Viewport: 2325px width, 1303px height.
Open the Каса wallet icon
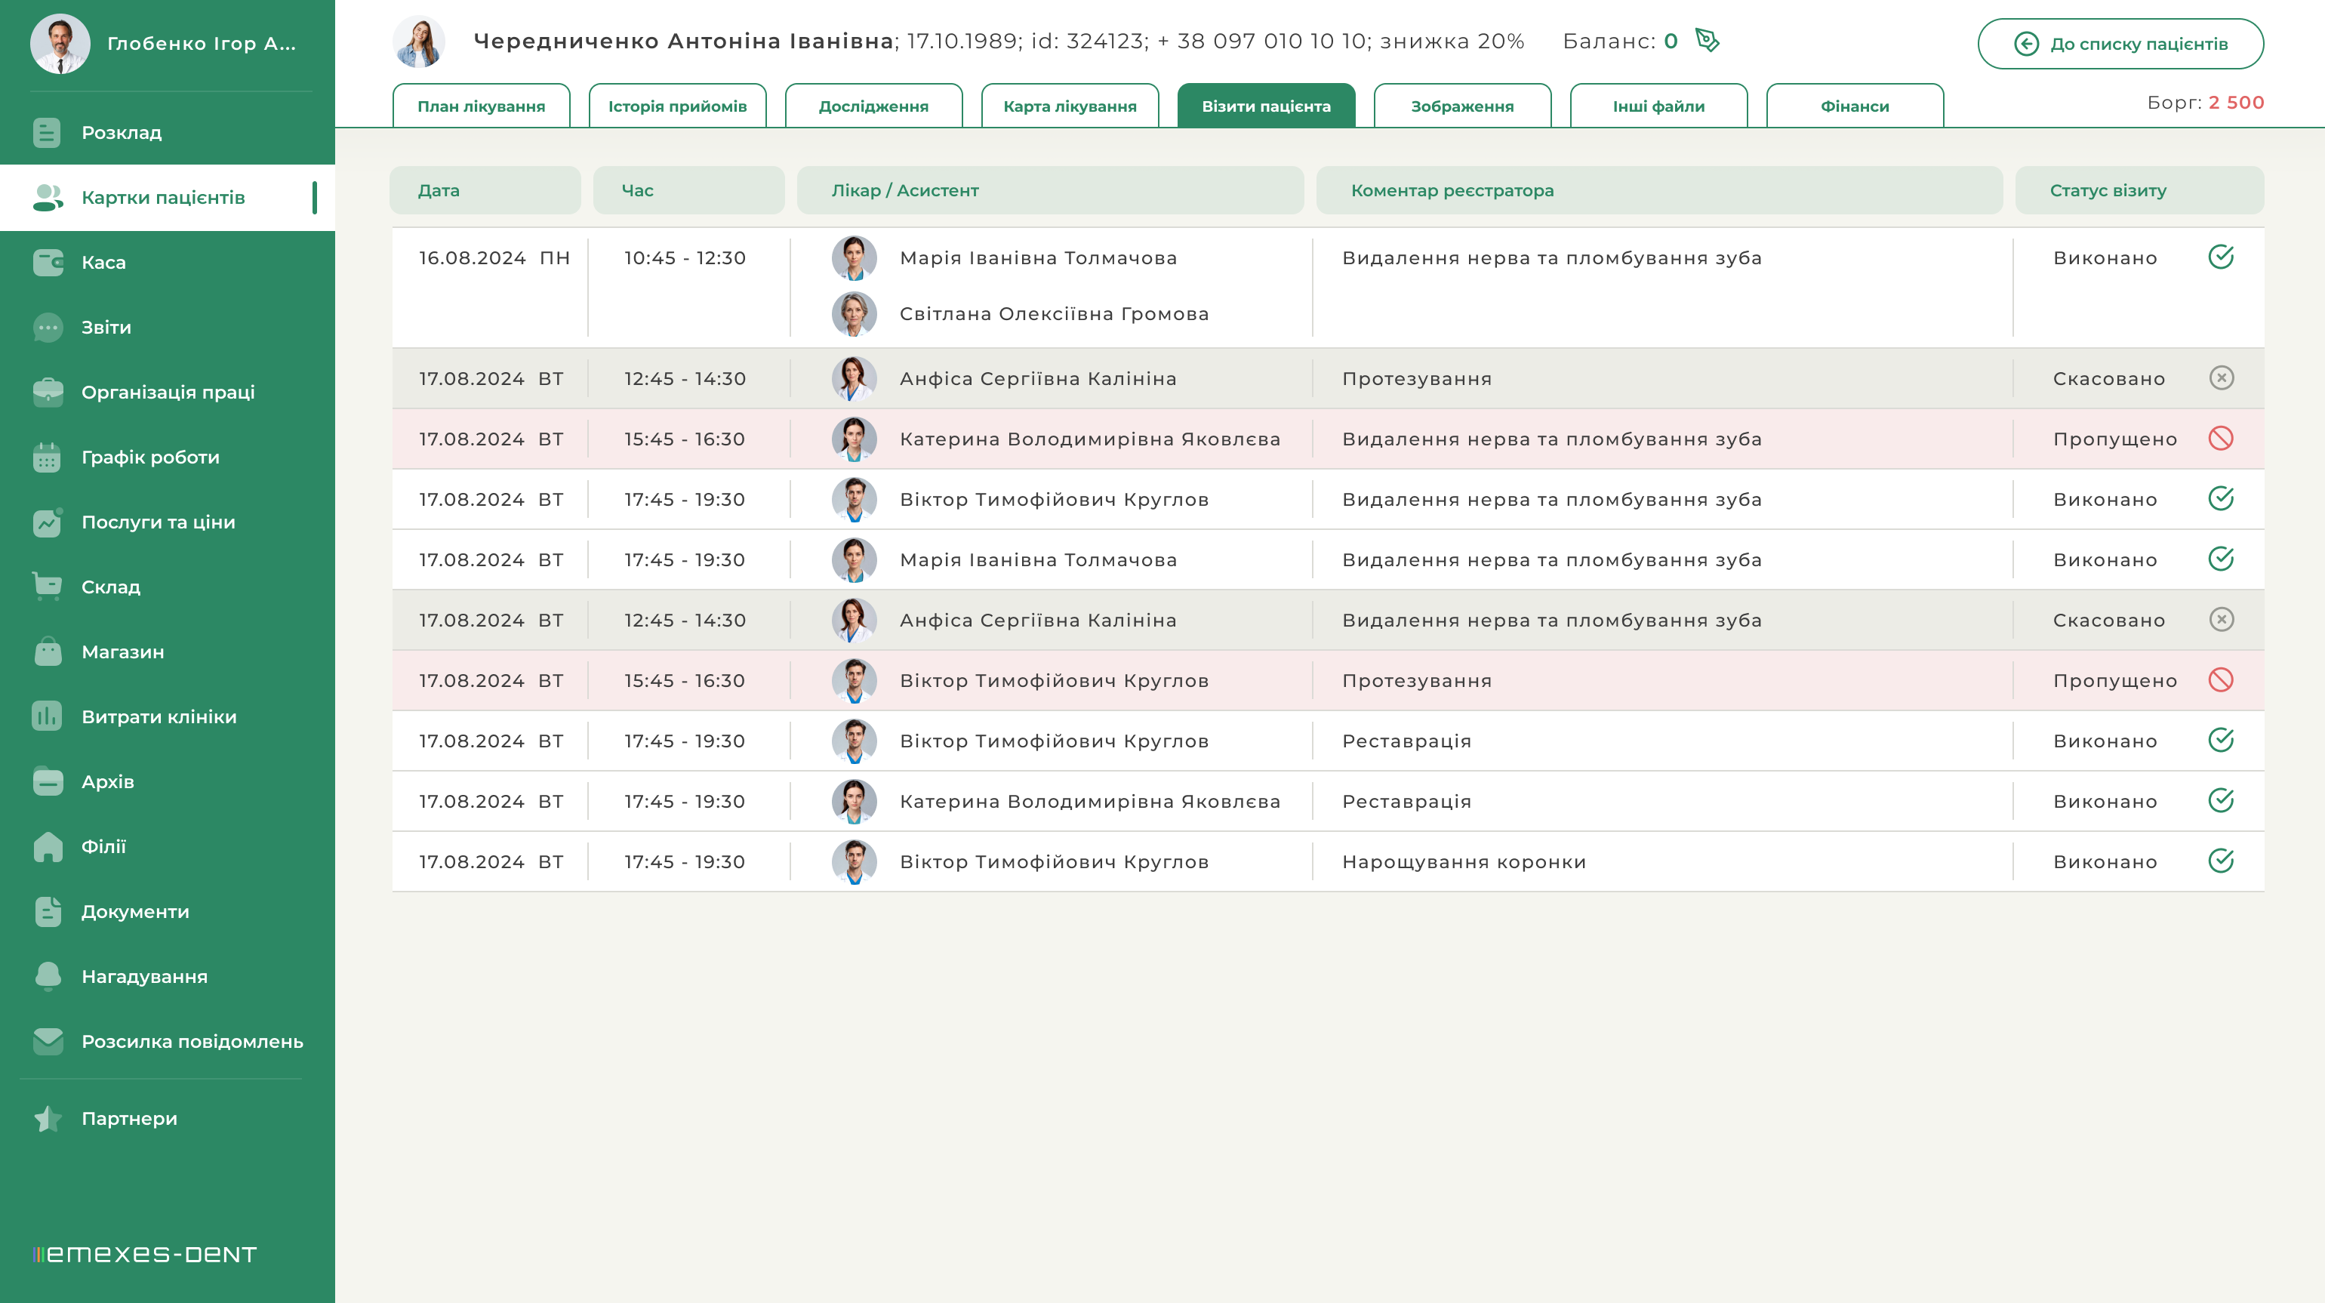coord(48,263)
